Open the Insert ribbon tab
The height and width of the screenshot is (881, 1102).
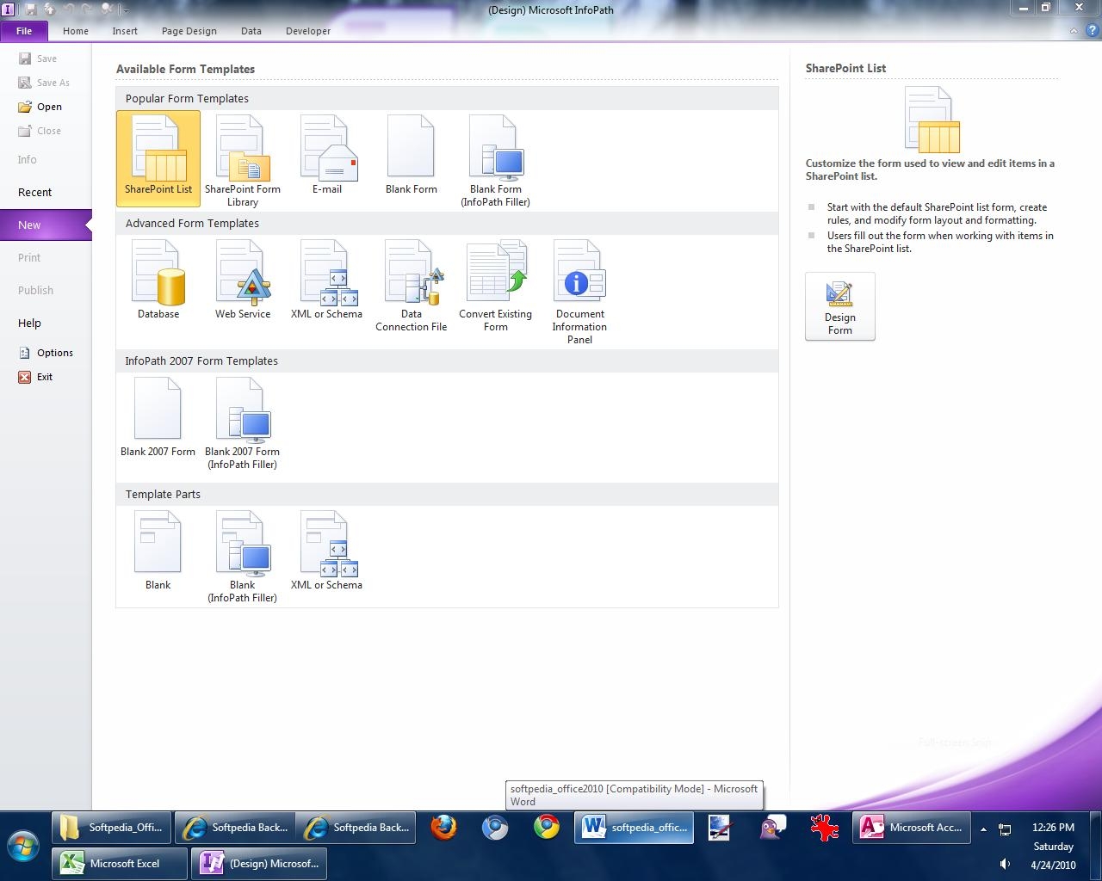pyautogui.click(x=125, y=31)
